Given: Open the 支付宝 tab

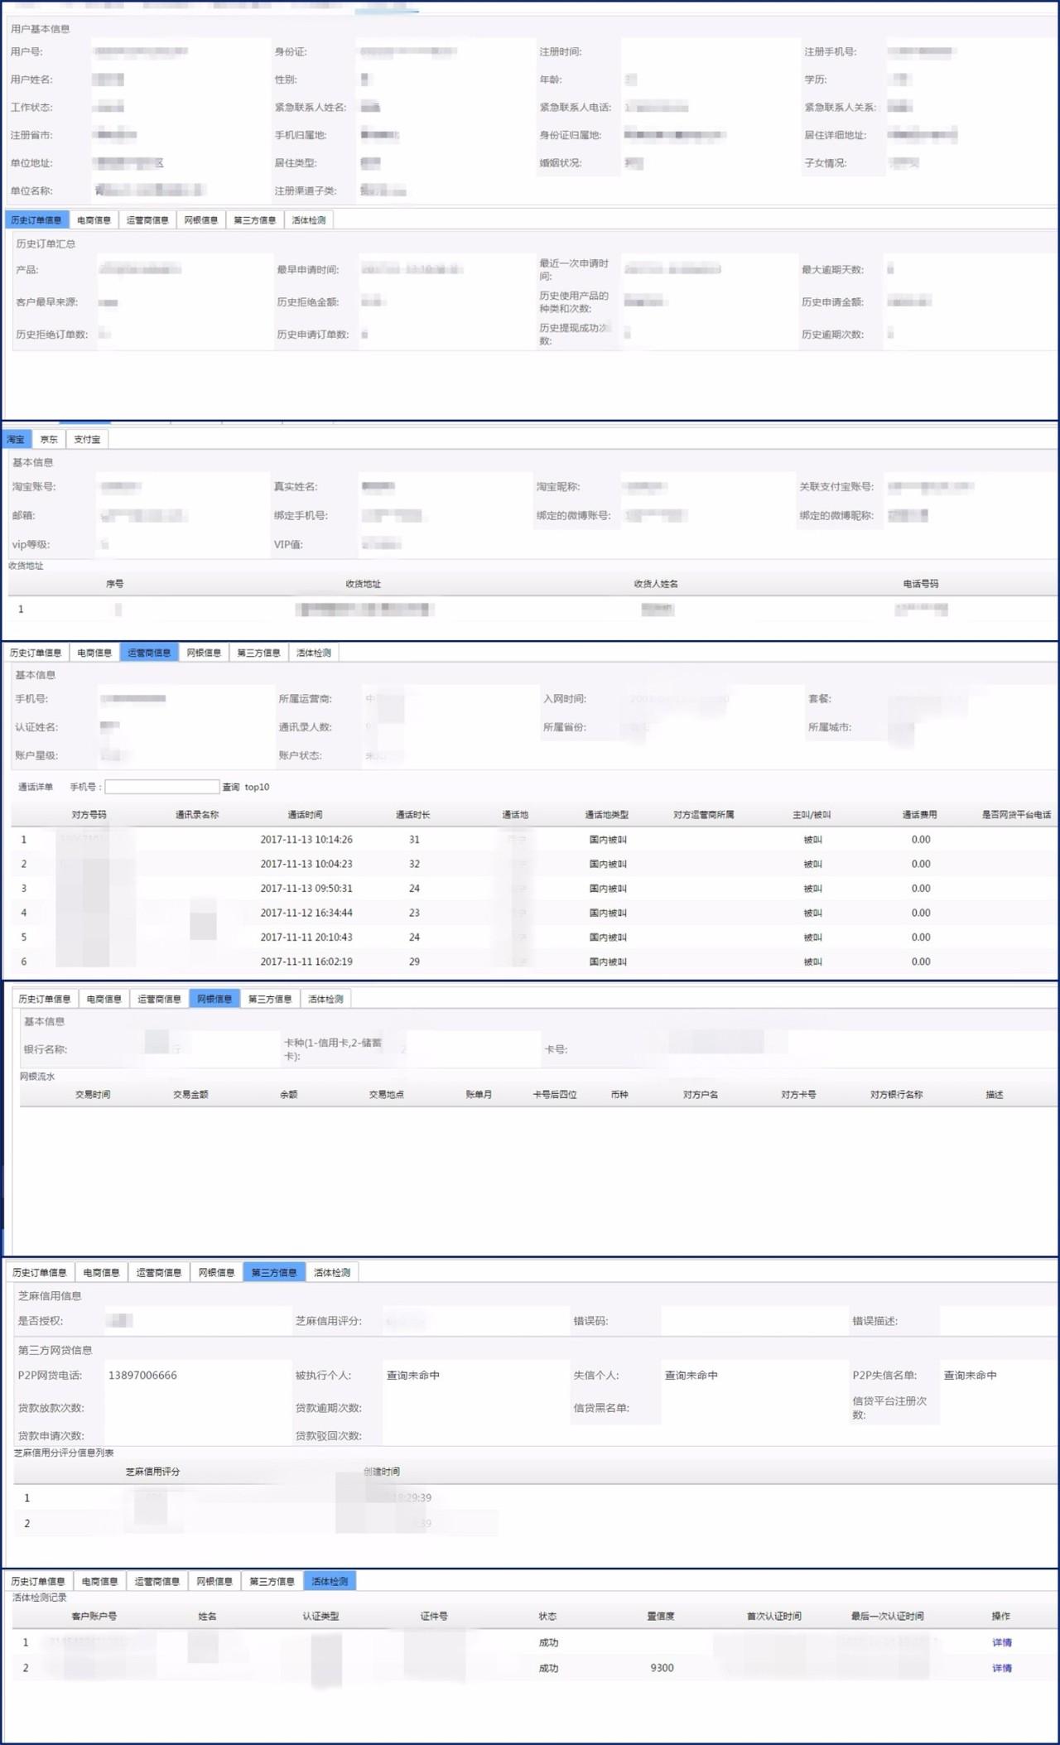Looking at the screenshot, I should click(87, 439).
